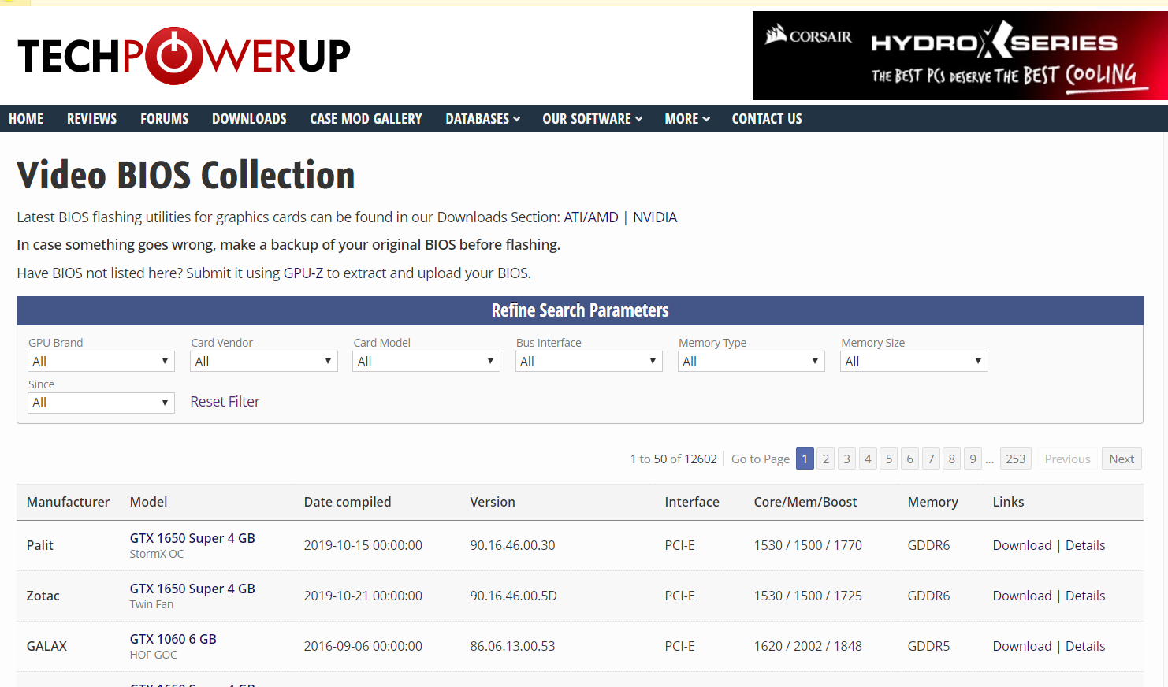Select version text 86.06.13.00.53
This screenshot has height=687, width=1168.
click(512, 646)
